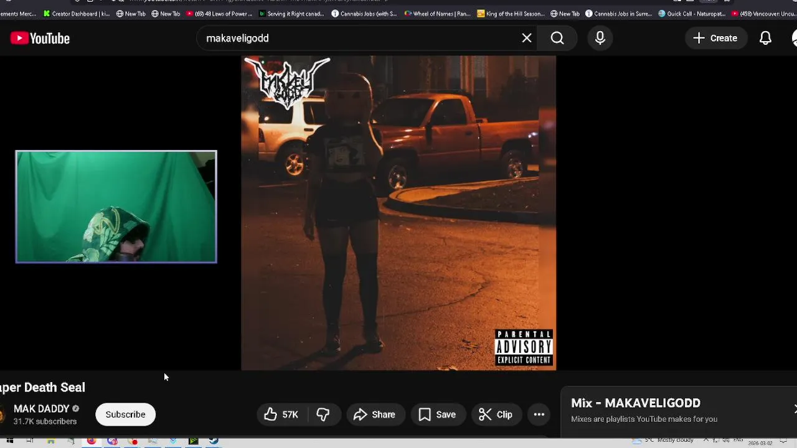The height and width of the screenshot is (448, 797).
Task: Open the Creator Dashboard bookmark
Action: point(77,14)
